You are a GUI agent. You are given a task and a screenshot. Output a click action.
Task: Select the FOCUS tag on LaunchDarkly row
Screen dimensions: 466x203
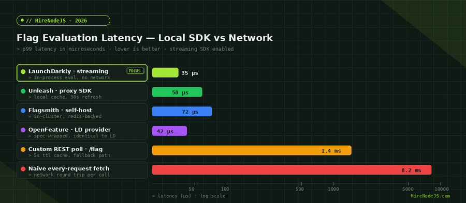(135, 71)
